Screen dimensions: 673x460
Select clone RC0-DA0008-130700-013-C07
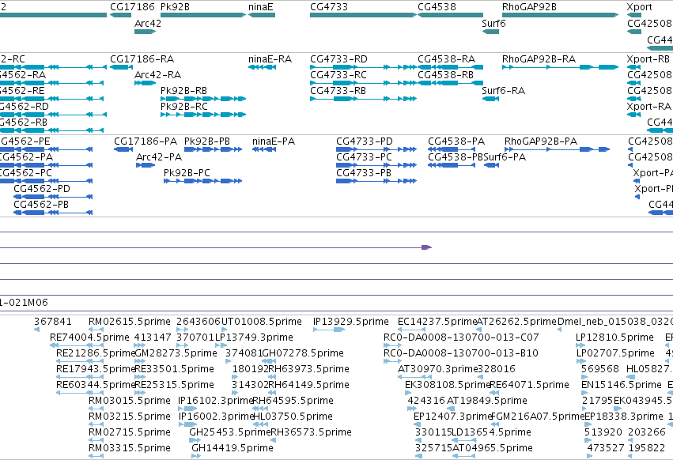coord(461,337)
